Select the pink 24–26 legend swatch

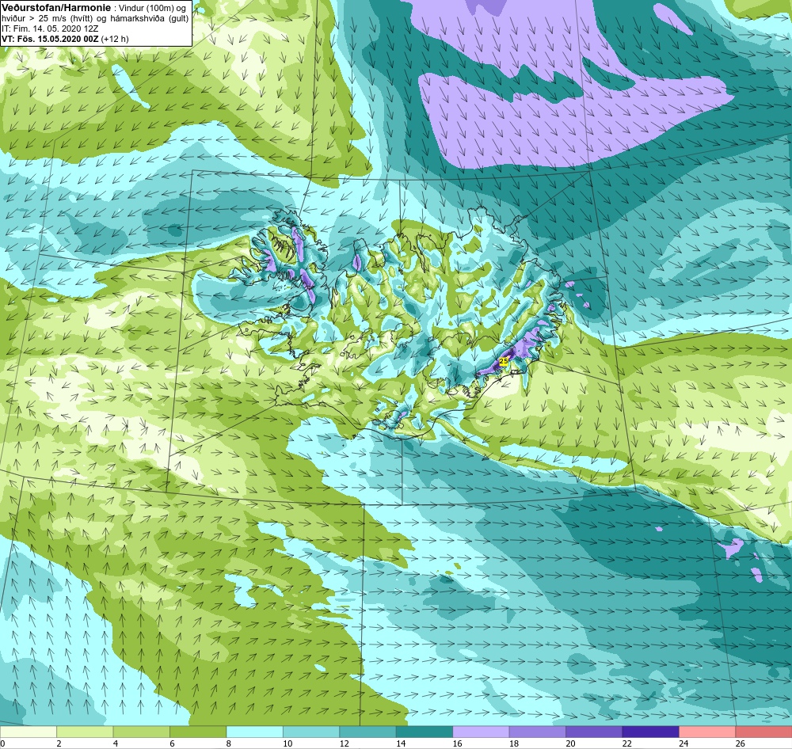pos(707,732)
